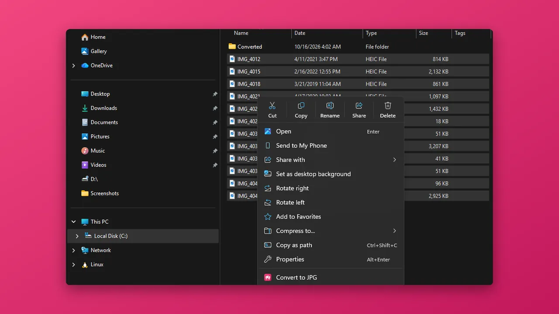
Task: Select Rotate left menu entry
Action: coord(331,202)
